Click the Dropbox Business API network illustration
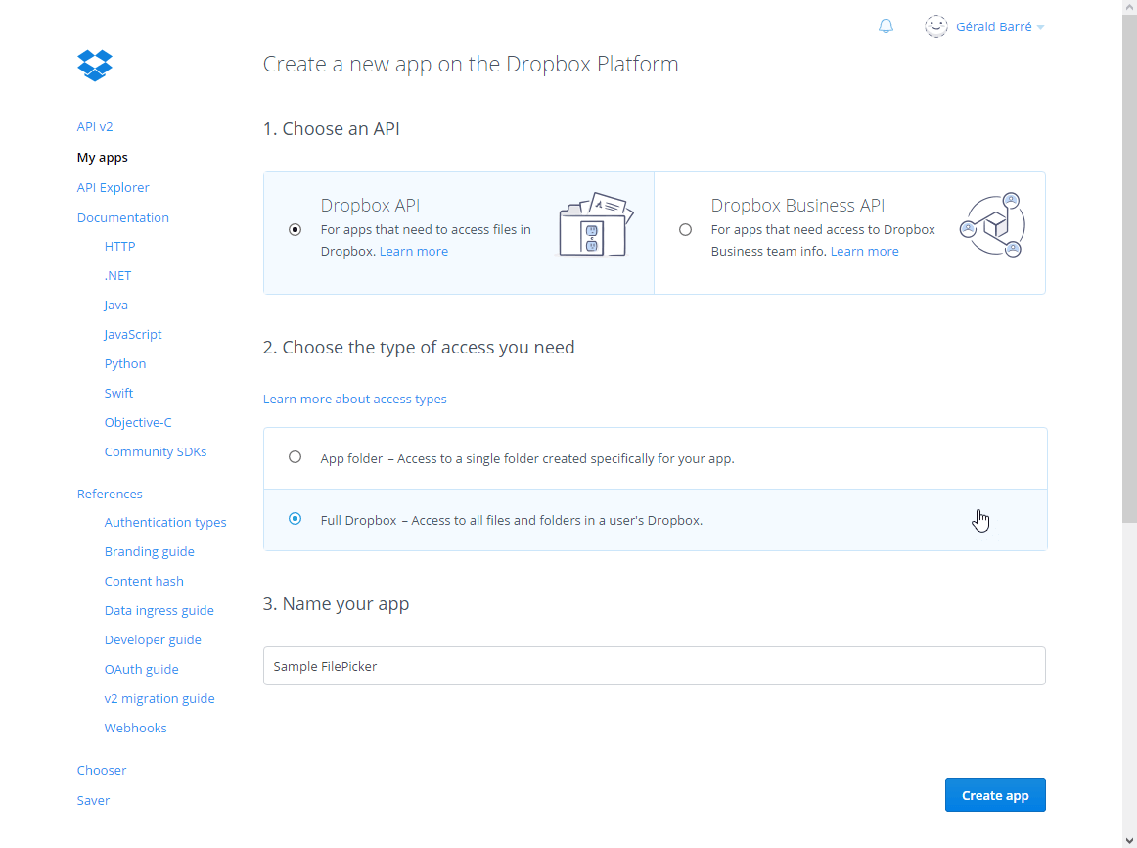The height and width of the screenshot is (848, 1137). [991, 223]
